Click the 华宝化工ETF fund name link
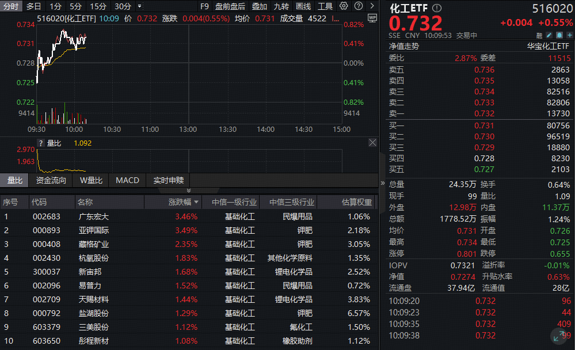The image size is (575, 350). 549,46
